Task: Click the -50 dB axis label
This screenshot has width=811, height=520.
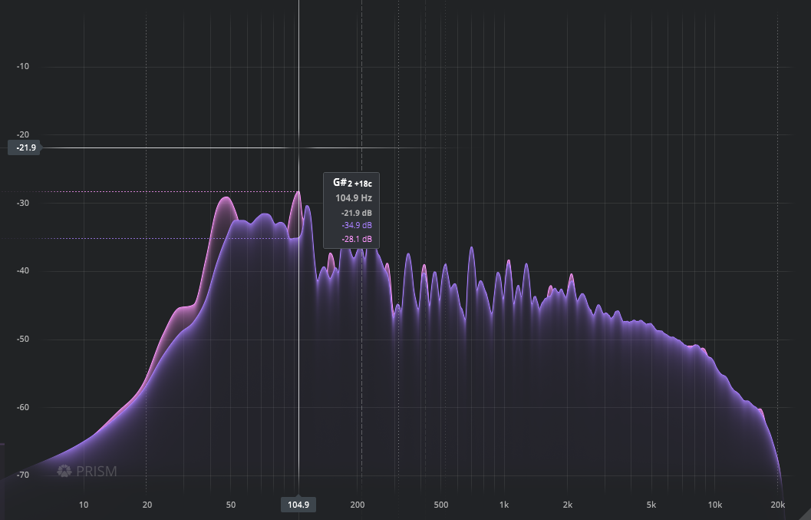Action: pyautogui.click(x=23, y=339)
